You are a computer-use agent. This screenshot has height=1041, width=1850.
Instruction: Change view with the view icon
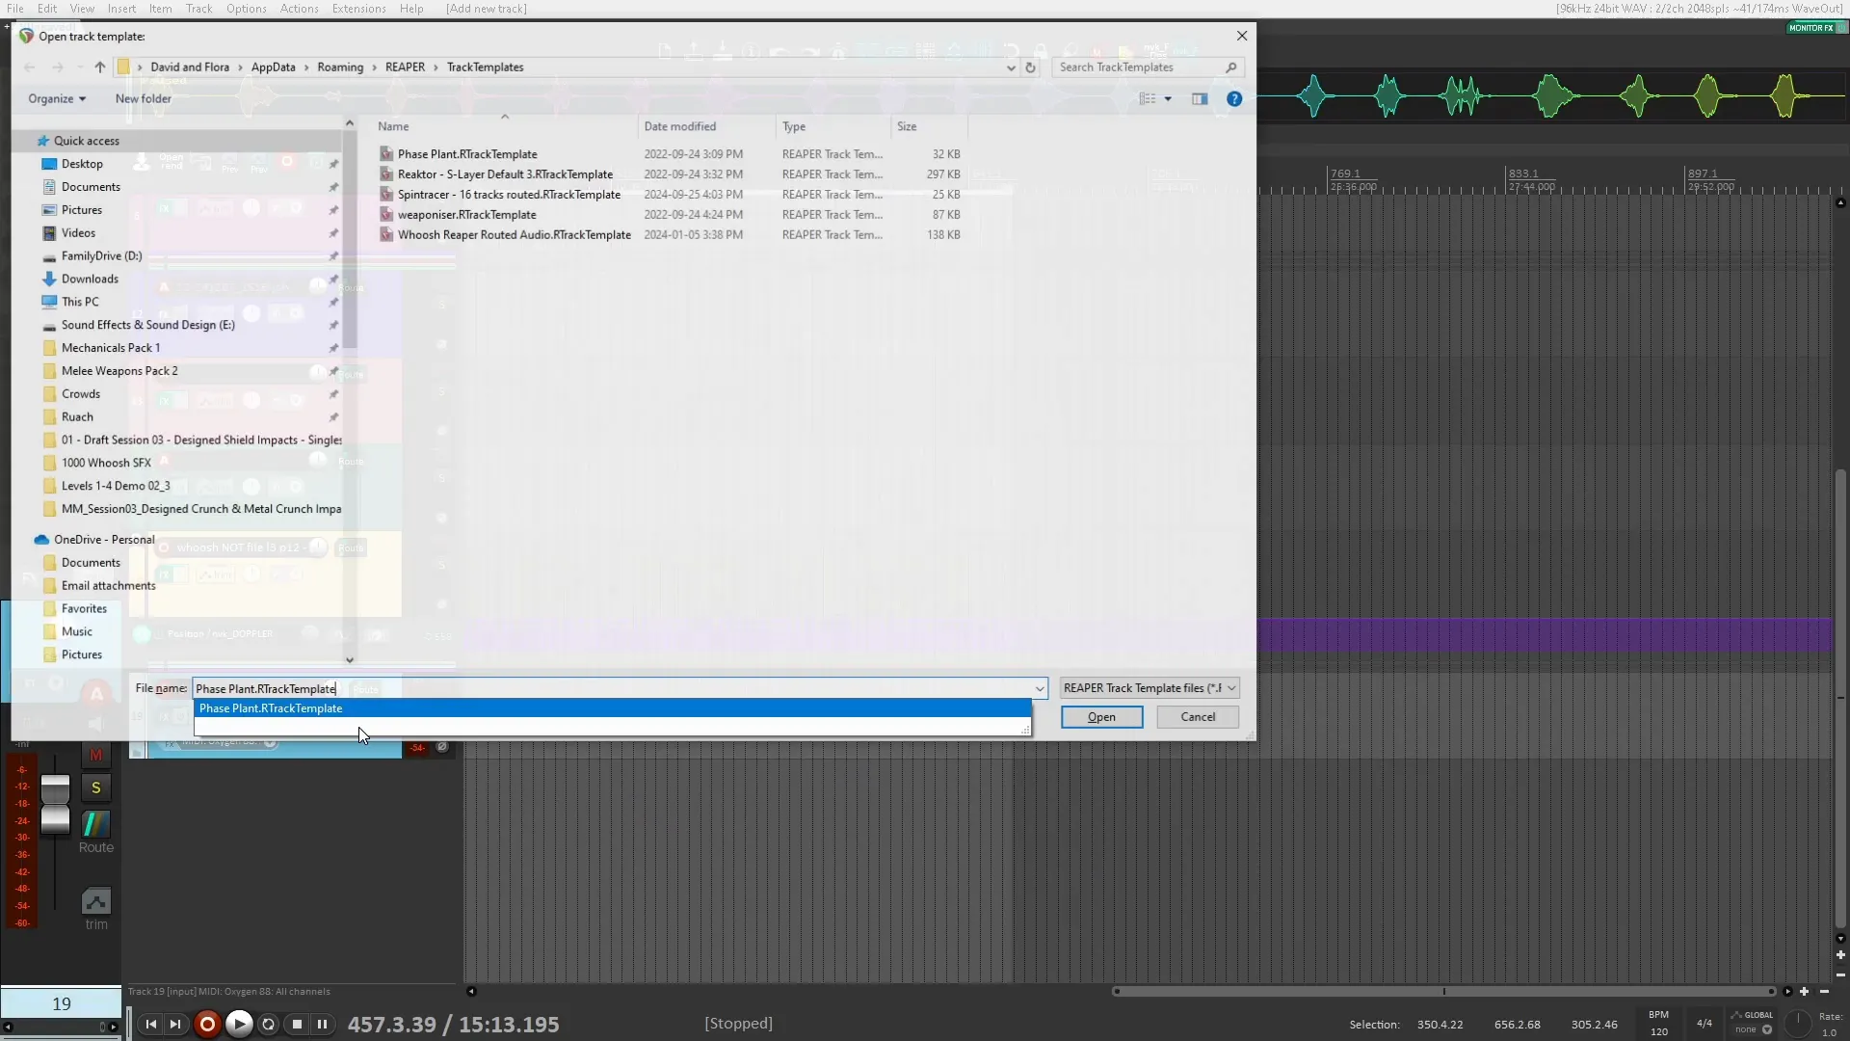click(x=1147, y=98)
